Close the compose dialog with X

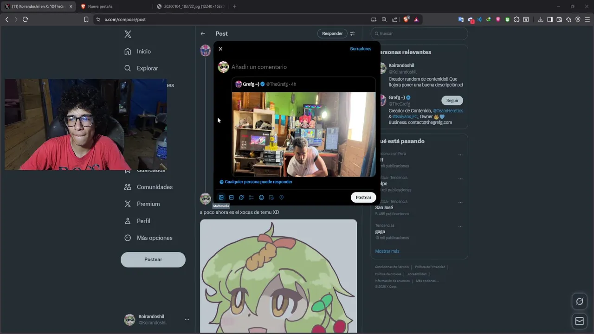coord(220,49)
